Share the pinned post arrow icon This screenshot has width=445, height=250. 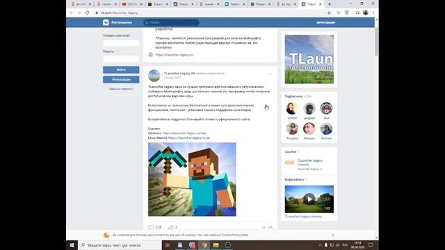pyautogui.click(x=170, y=227)
